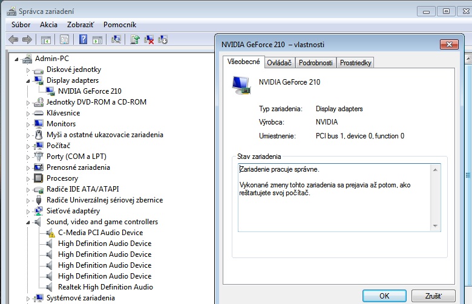Screen dimensions: 472x304
Task: Collapse the Display adapters node
Action: point(28,81)
